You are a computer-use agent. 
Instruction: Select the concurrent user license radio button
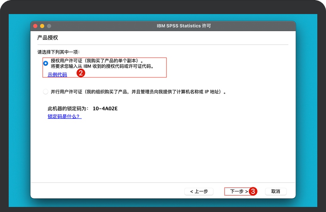tap(45, 92)
